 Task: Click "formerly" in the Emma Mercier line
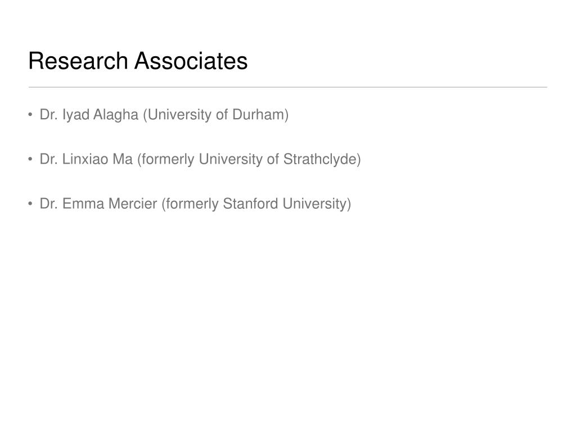click(192, 204)
